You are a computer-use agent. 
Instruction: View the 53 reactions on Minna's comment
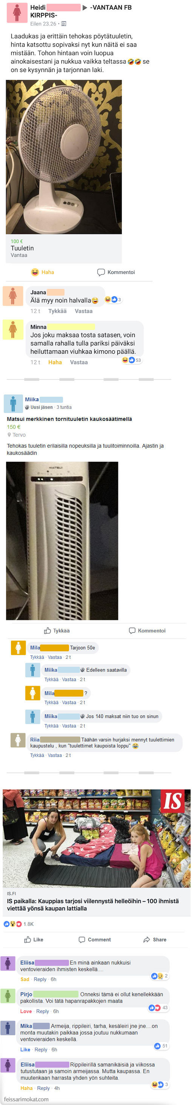pos(132,360)
